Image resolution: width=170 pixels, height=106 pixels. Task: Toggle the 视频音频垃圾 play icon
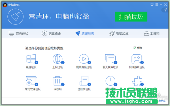click(85, 59)
